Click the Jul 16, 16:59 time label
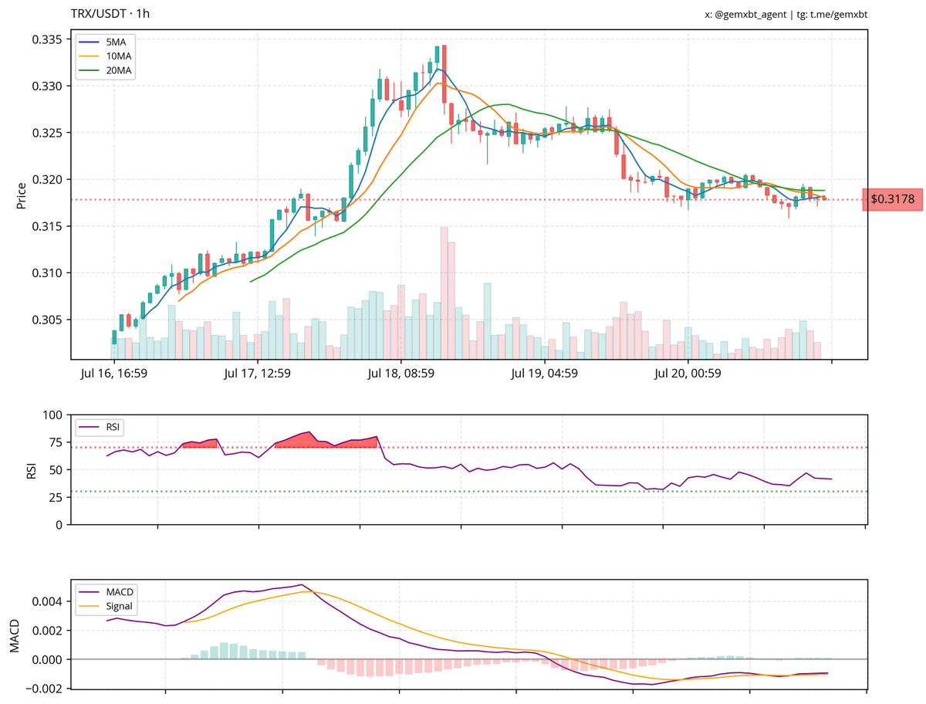The image size is (926, 704). pos(114,374)
